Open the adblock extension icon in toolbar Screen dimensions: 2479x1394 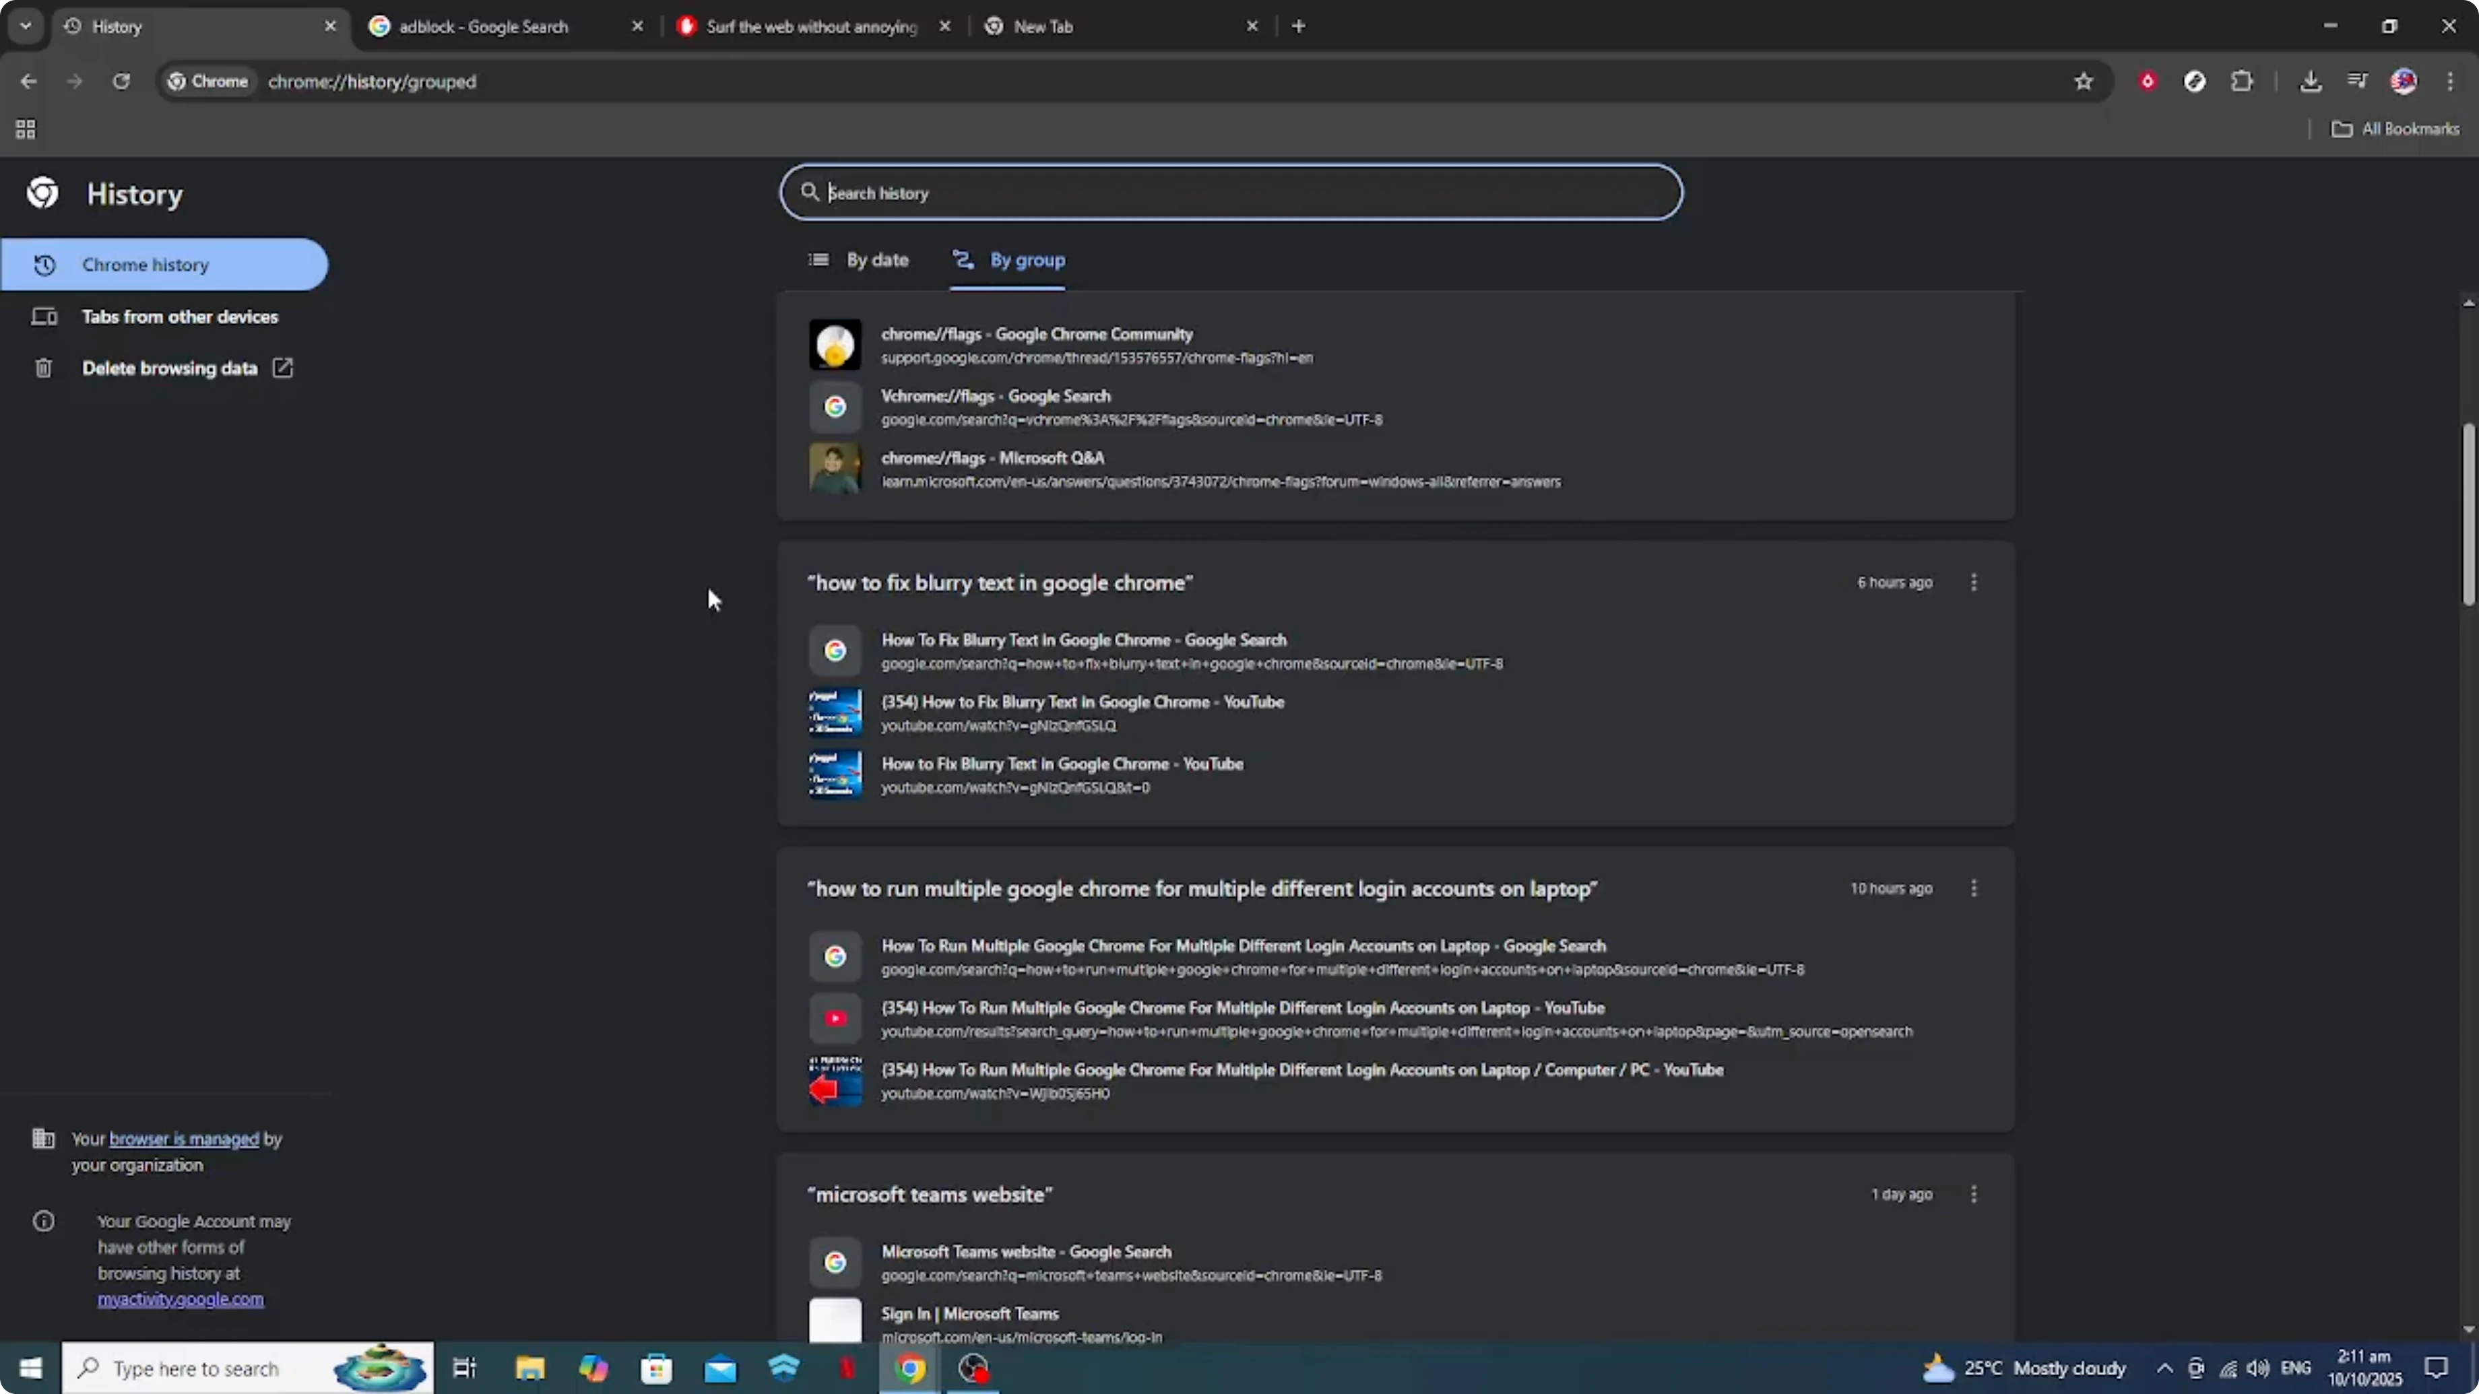2148,81
